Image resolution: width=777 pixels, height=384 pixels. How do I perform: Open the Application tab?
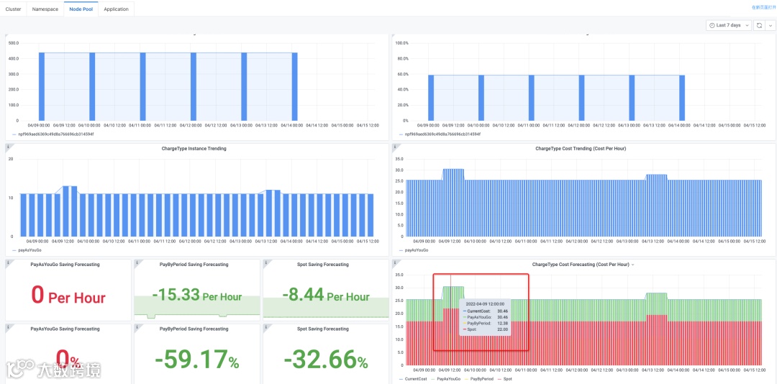click(x=116, y=9)
